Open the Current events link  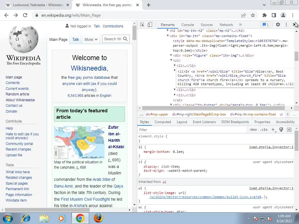(x=17, y=89)
